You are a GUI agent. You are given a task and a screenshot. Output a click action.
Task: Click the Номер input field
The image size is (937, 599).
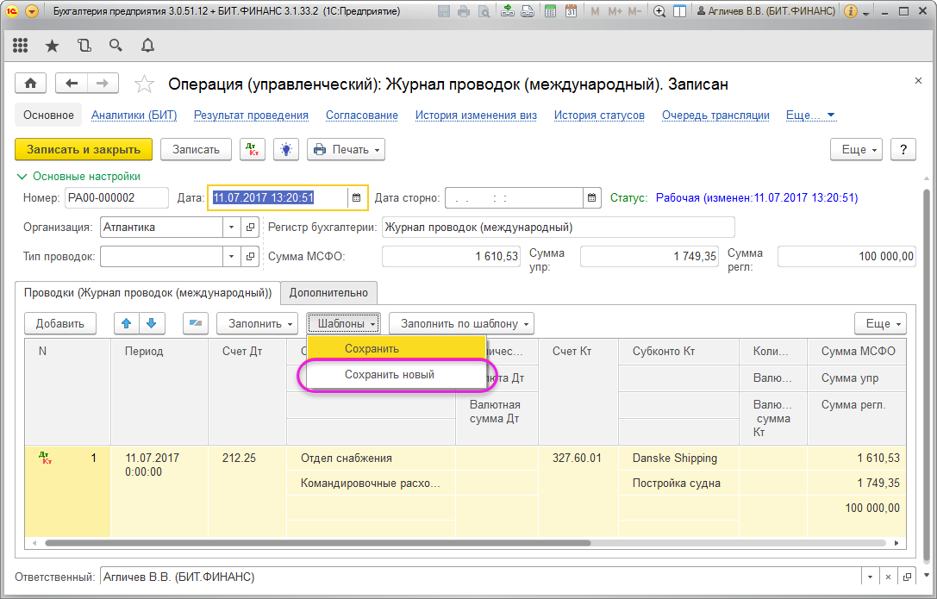(116, 197)
